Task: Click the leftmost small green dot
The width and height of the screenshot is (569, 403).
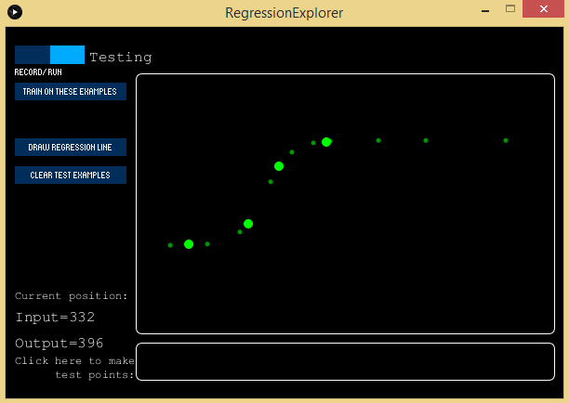Action: coord(170,245)
